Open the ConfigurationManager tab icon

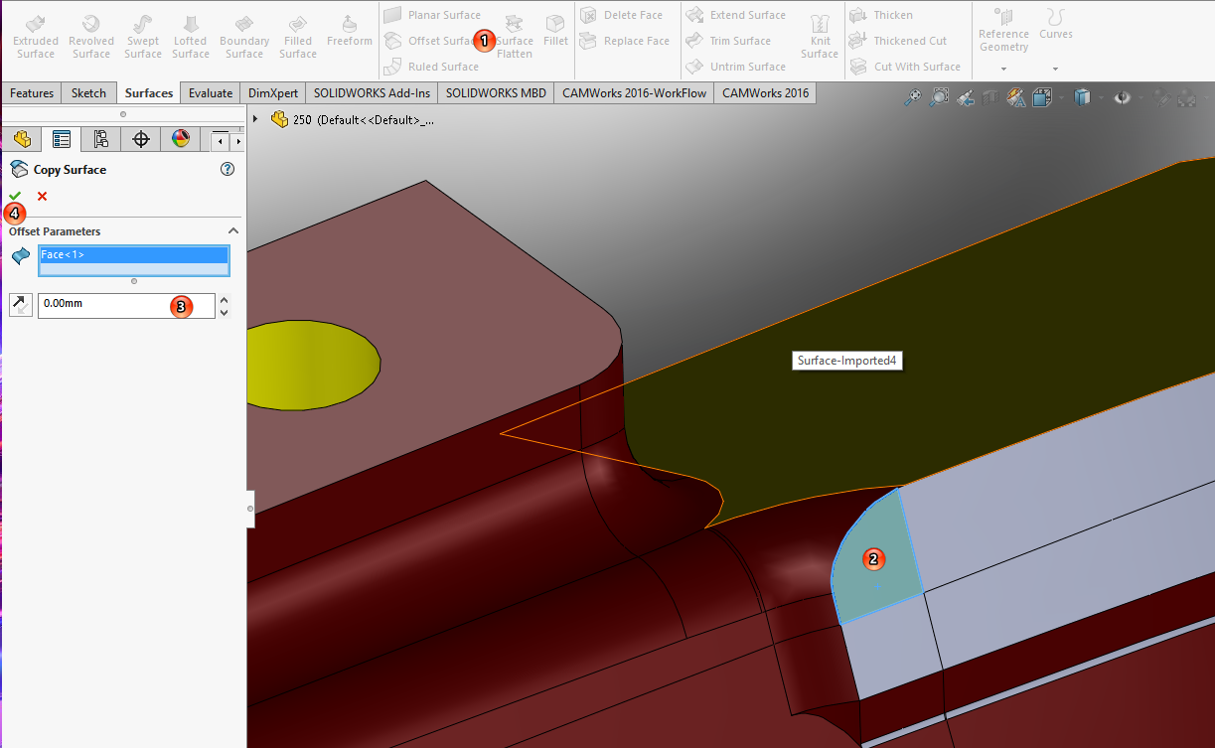100,139
